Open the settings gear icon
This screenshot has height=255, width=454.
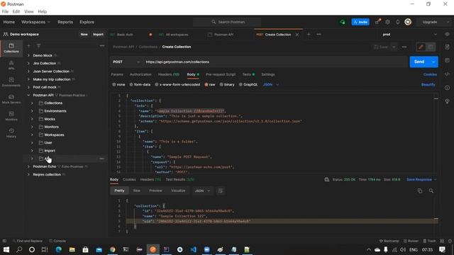tap(388, 22)
